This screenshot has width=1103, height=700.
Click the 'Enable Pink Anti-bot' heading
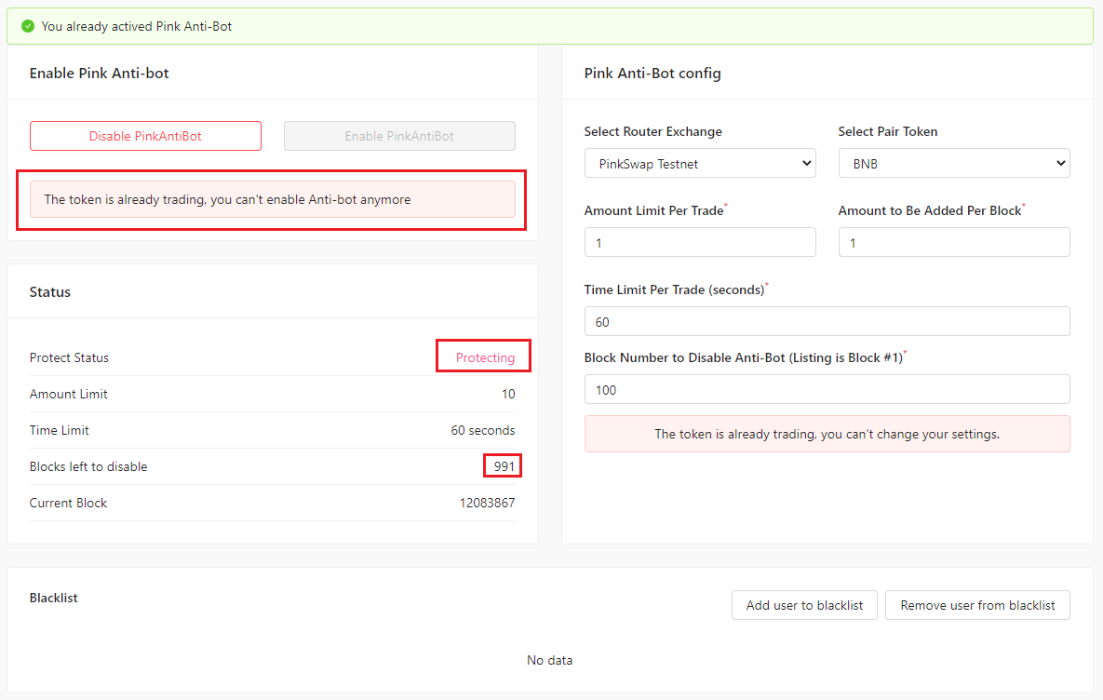click(x=100, y=74)
